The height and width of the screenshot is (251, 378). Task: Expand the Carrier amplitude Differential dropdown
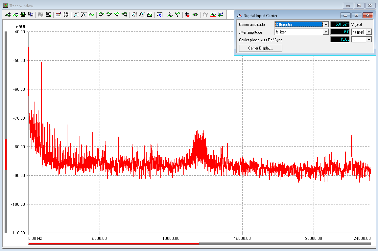point(326,24)
